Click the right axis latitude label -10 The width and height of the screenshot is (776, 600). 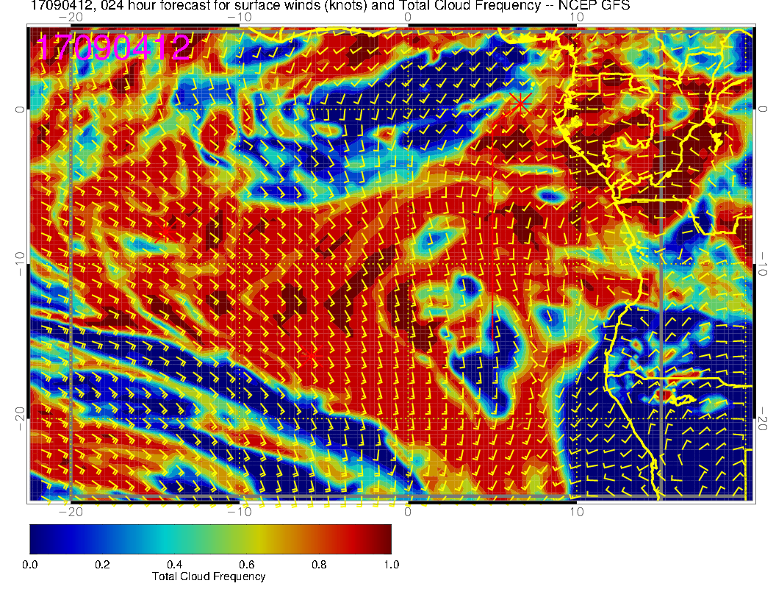pos(762,264)
